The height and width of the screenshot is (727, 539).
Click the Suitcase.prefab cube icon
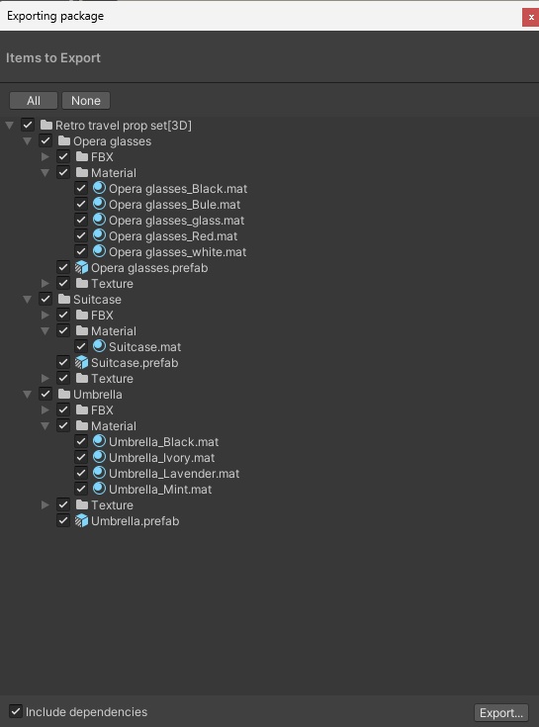[81, 363]
